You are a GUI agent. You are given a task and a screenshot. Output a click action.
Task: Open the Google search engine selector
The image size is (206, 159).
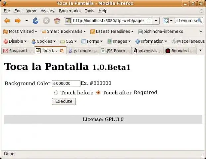pyautogui.click(x=168, y=21)
